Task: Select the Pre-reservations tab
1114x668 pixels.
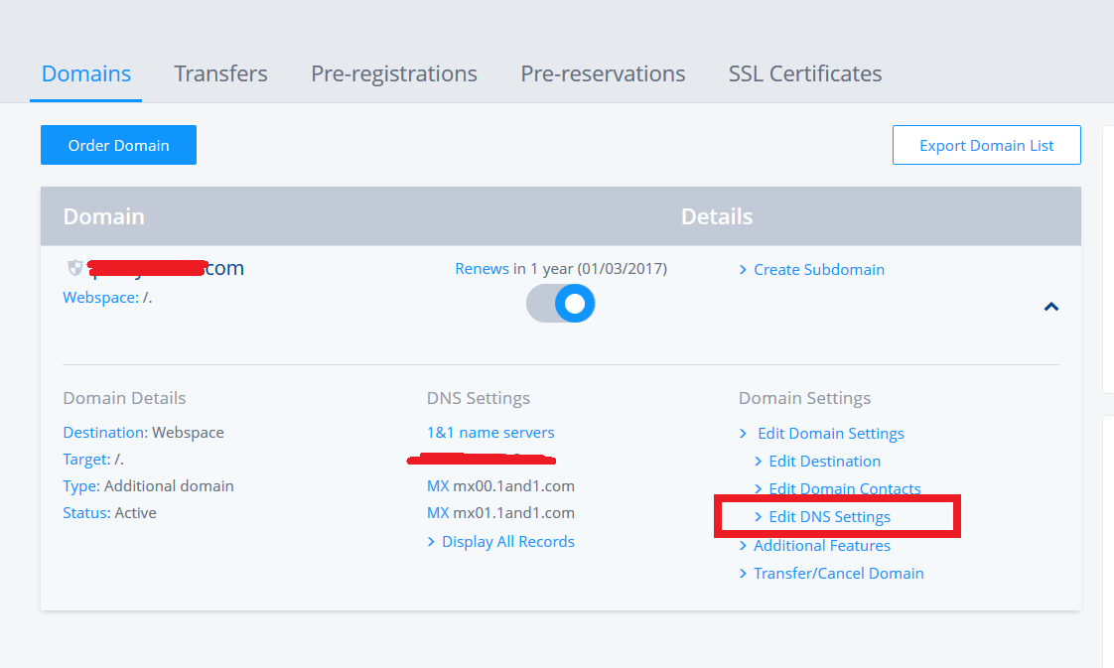Action: tap(603, 73)
